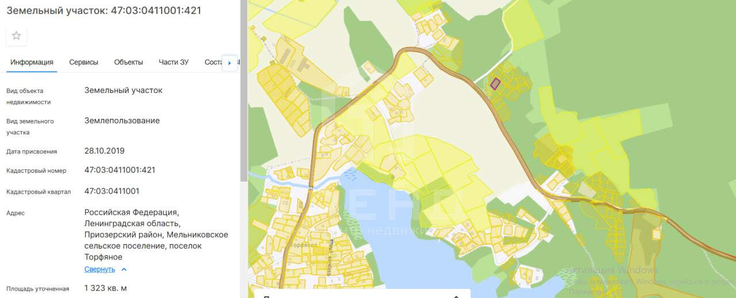
Task: Click the 'Вид объекта недвижимости' label
Action: (29, 96)
